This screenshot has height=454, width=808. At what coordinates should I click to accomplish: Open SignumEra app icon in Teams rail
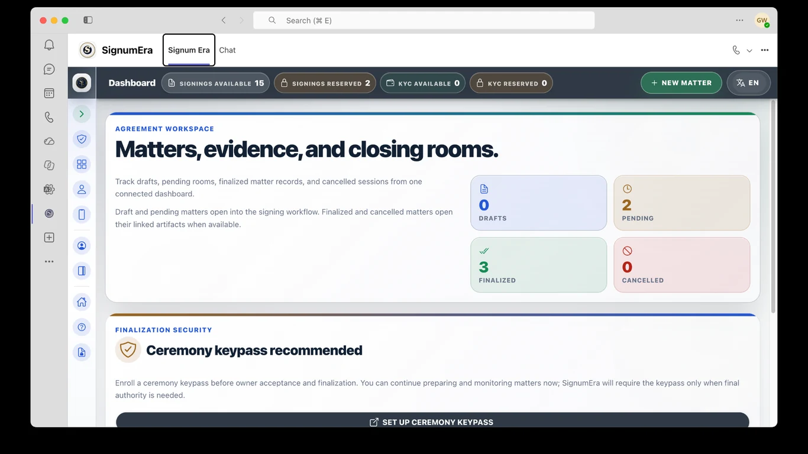tap(49, 213)
